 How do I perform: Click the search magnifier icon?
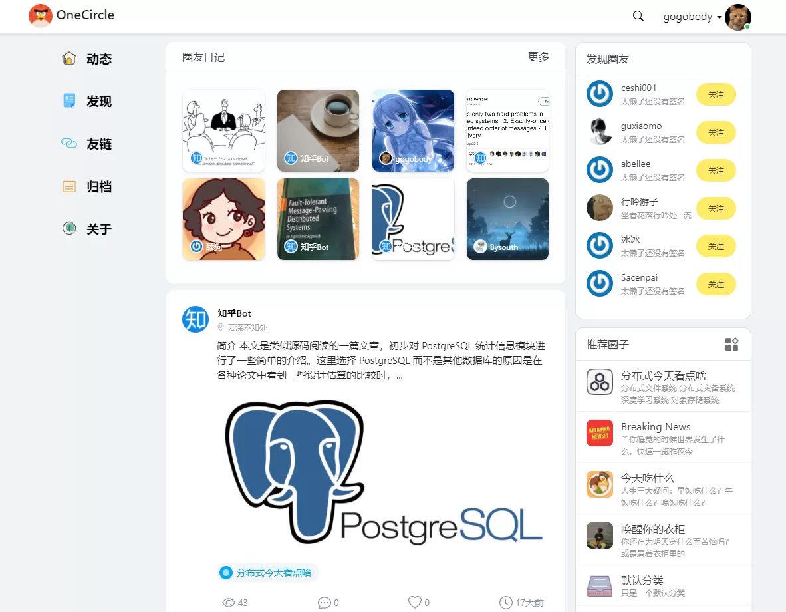click(x=638, y=17)
